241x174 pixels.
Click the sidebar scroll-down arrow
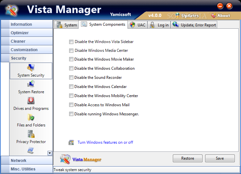(x=50, y=153)
